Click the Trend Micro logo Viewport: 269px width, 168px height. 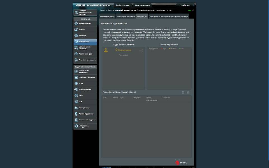tap(181, 162)
